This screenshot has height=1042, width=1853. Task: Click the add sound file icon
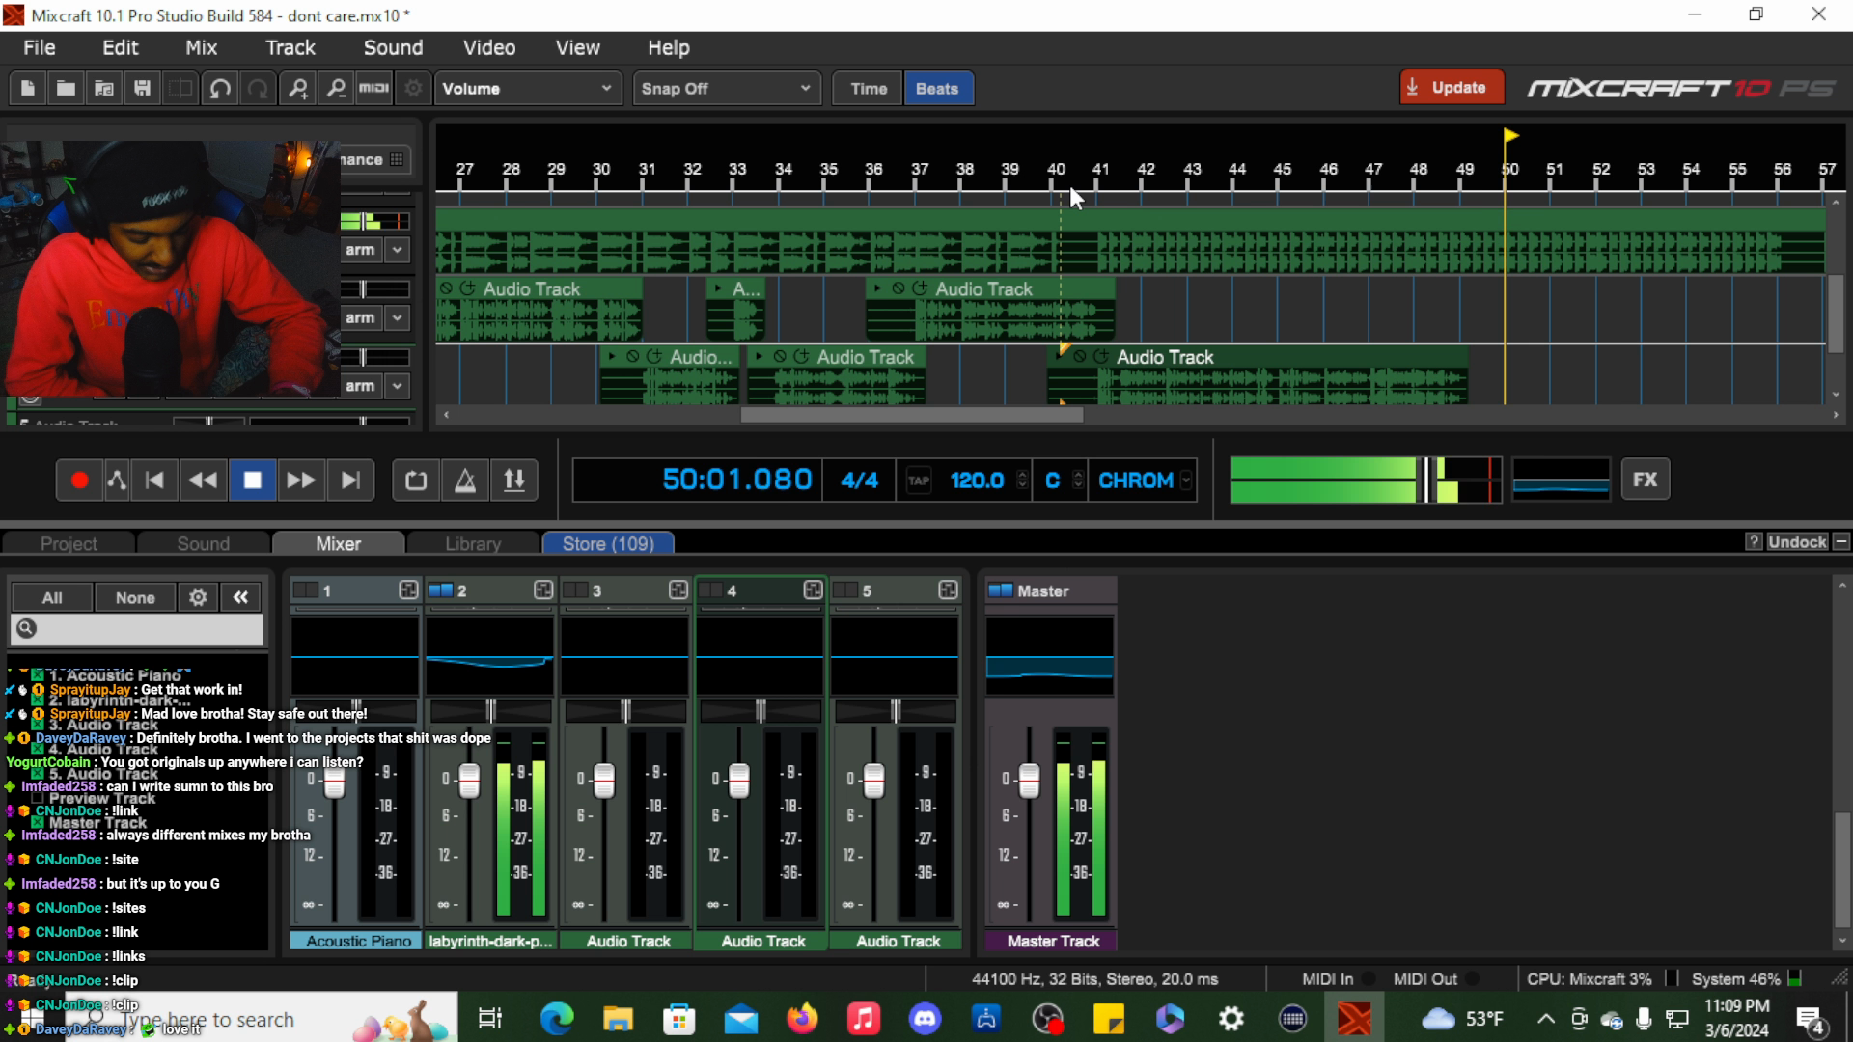click(x=104, y=89)
